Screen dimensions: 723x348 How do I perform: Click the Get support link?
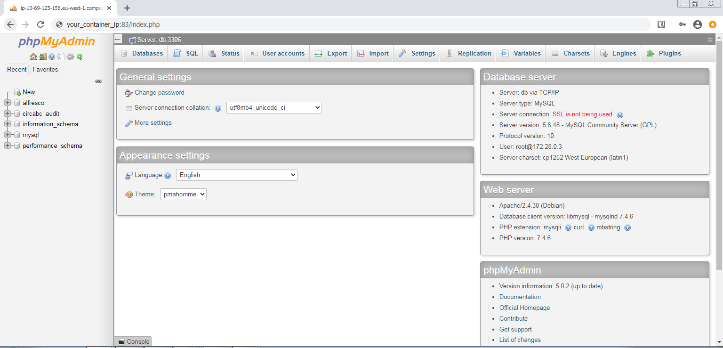coord(515,330)
